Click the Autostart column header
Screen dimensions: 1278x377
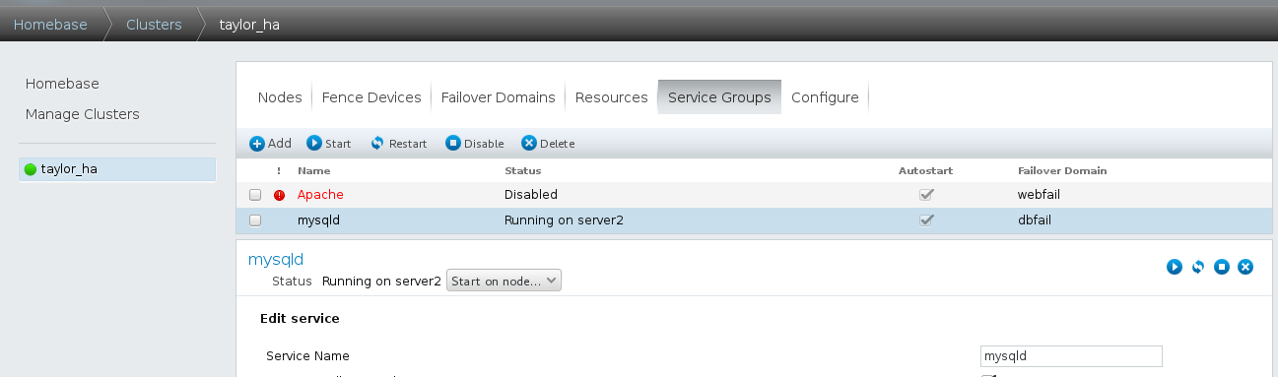click(926, 171)
